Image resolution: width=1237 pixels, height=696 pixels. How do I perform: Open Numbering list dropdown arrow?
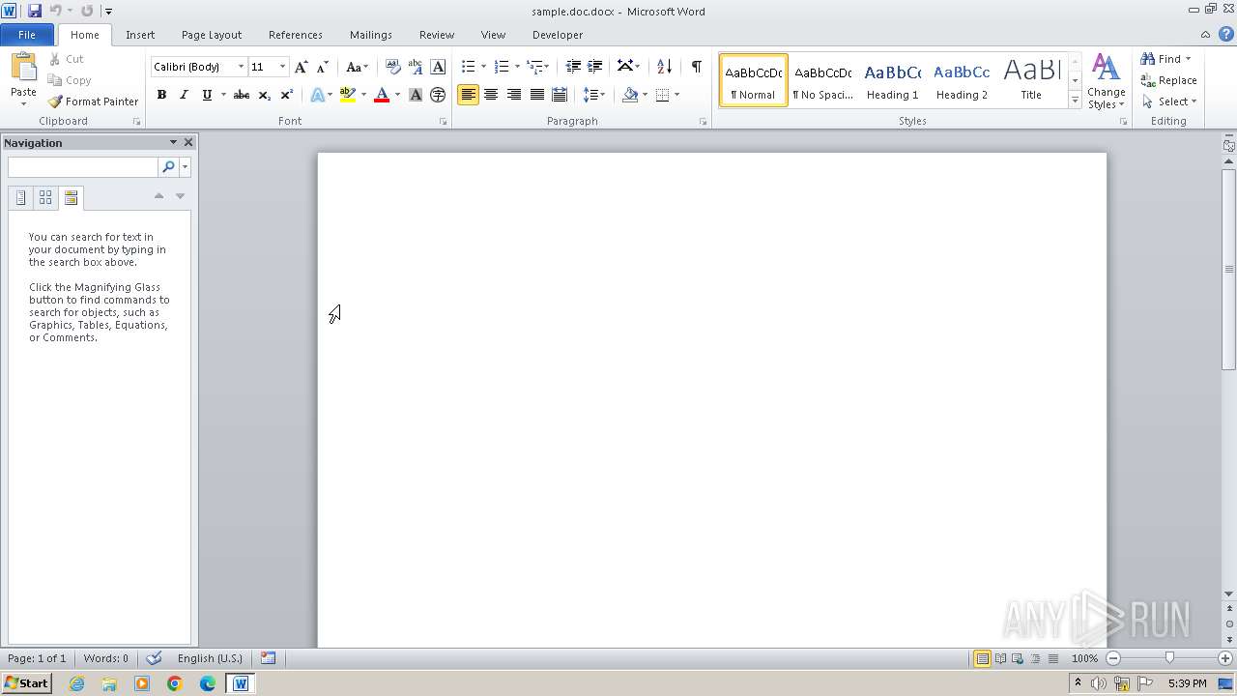coord(517,67)
